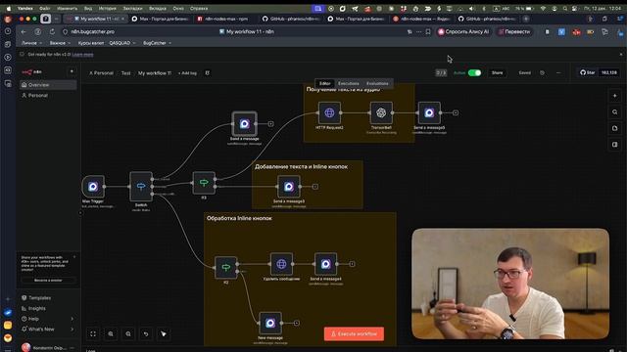
Task: Reload the page with the browser refresh icon
Action: [52, 31]
